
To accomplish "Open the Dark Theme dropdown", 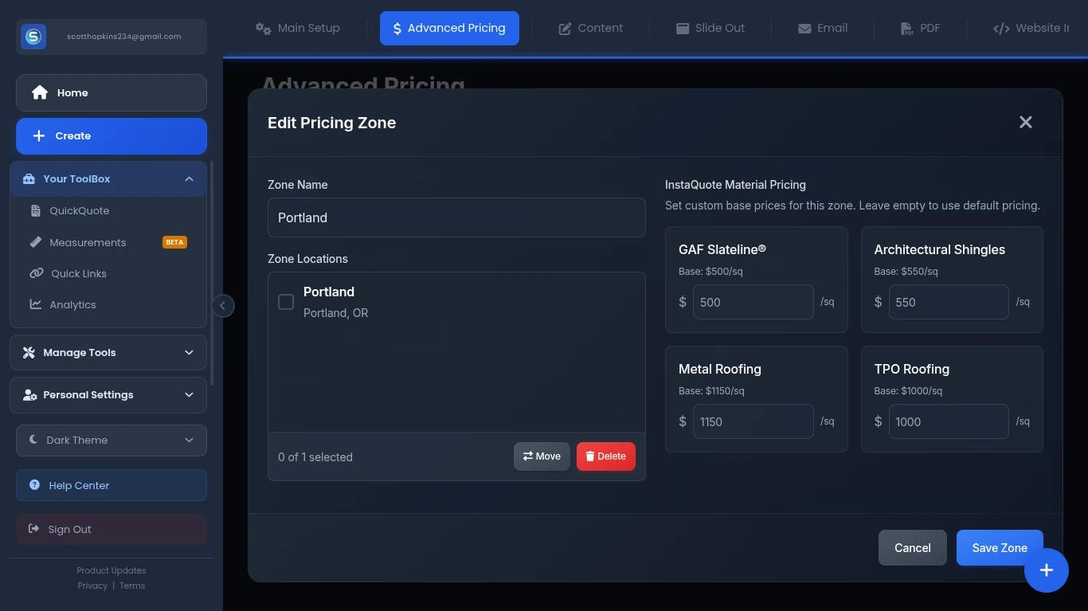I will pyautogui.click(x=111, y=440).
